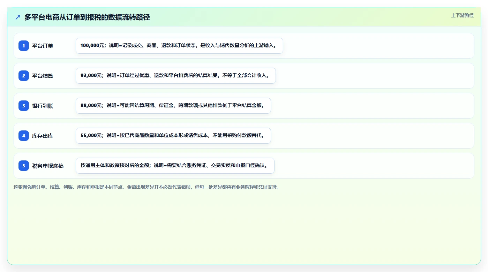Click the step 3 number badge
488x272 pixels.
click(24, 106)
